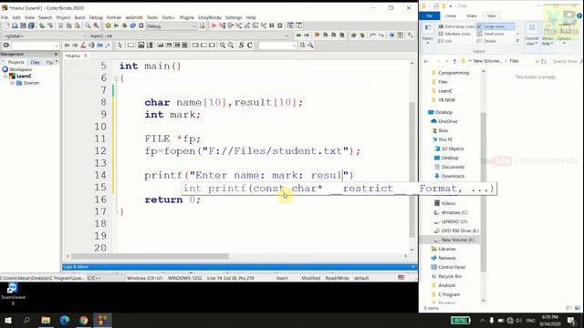
Task: Open the Home tab in File Explorer
Action: point(451,16)
